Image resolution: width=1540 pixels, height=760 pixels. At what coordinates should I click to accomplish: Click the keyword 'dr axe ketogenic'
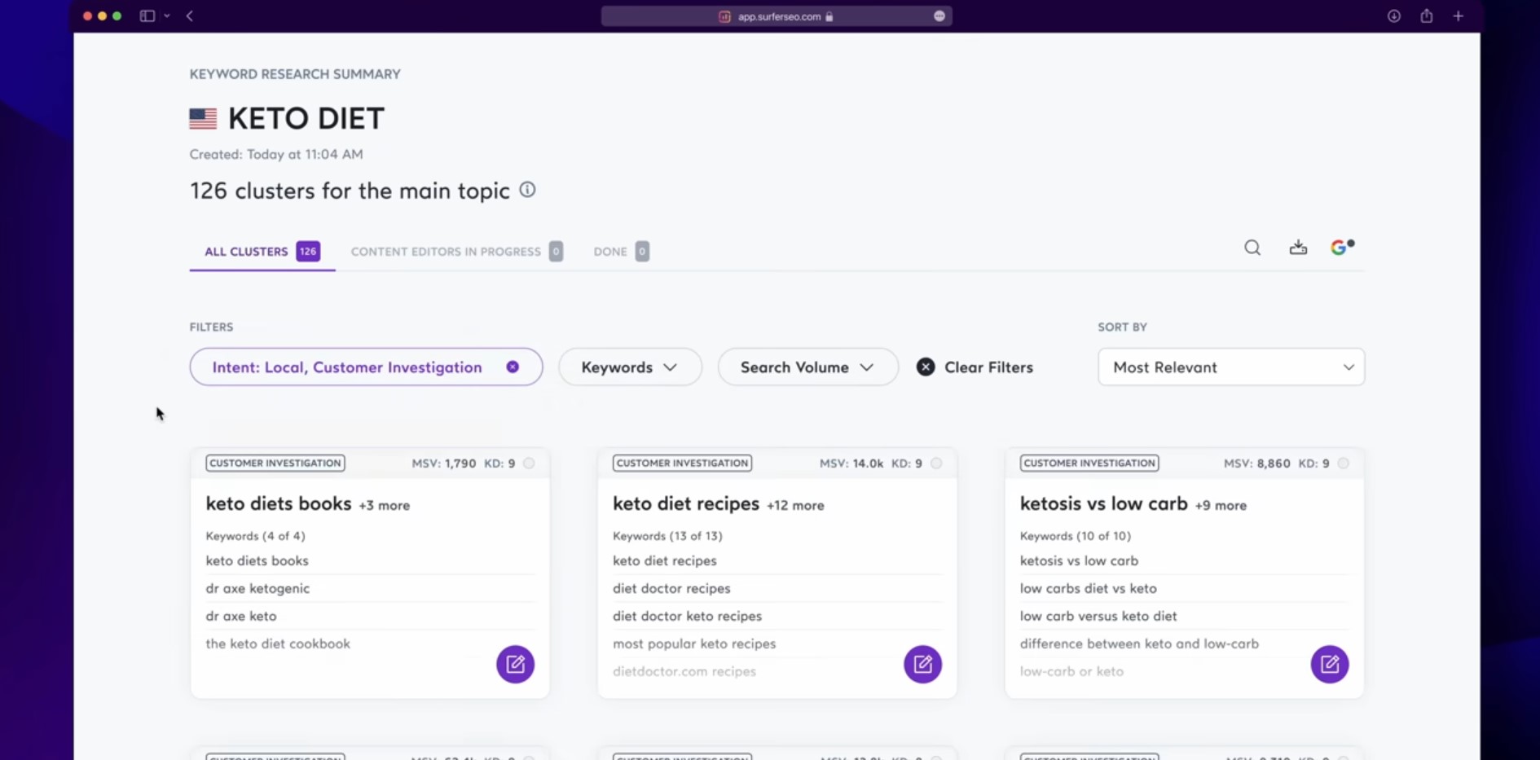click(257, 588)
